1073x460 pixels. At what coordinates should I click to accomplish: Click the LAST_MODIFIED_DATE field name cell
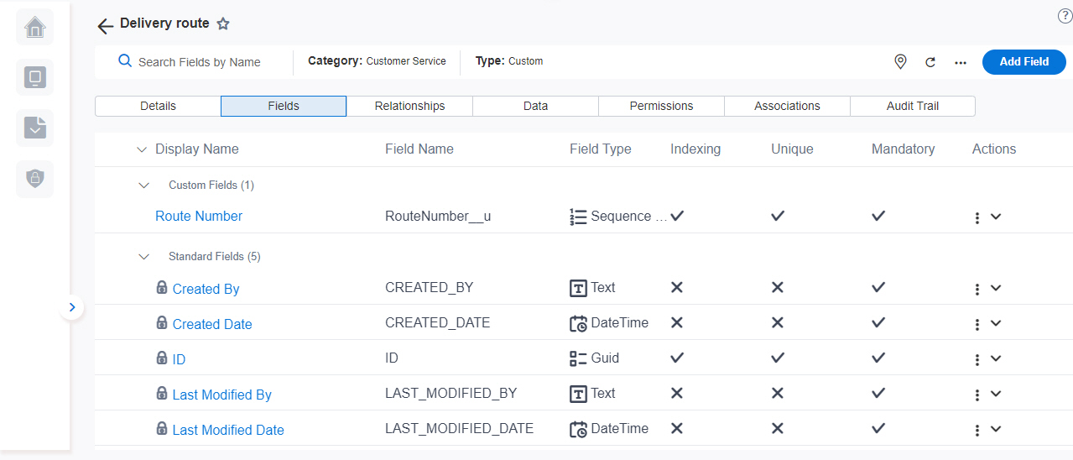(x=459, y=428)
